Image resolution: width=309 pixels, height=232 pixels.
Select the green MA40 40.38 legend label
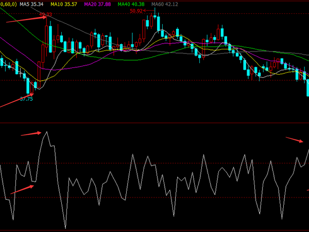(x=131, y=4)
